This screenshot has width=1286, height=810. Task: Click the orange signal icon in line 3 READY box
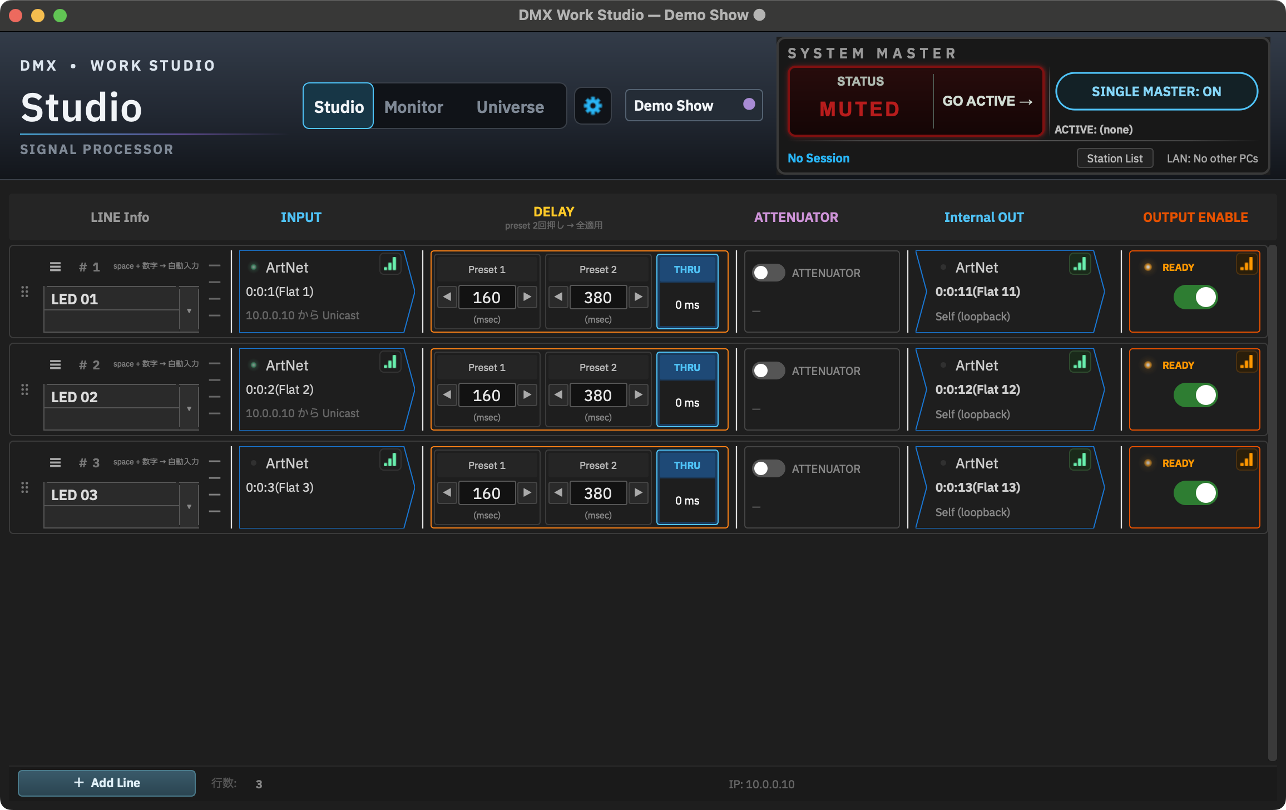1247,460
